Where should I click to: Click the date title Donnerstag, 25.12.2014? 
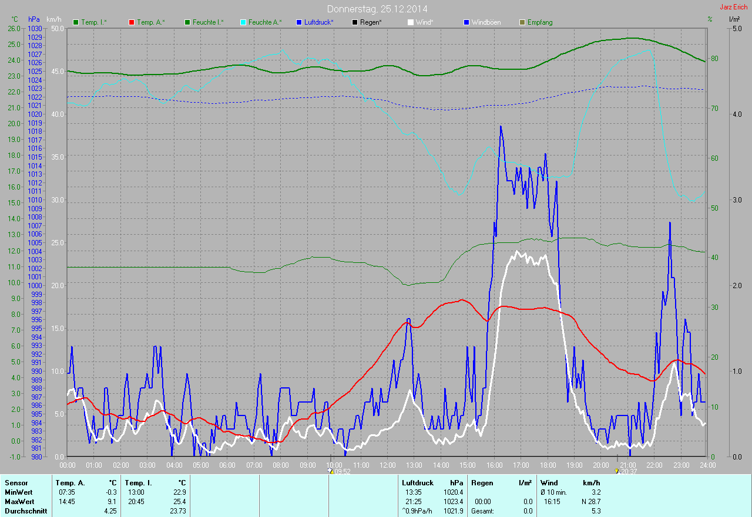coord(377,9)
